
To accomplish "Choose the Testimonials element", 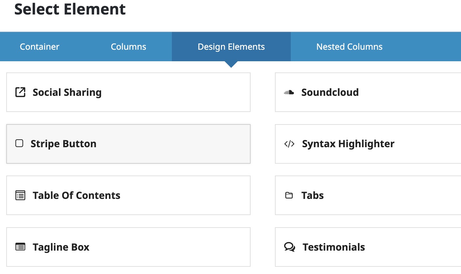I will click(x=368, y=247).
